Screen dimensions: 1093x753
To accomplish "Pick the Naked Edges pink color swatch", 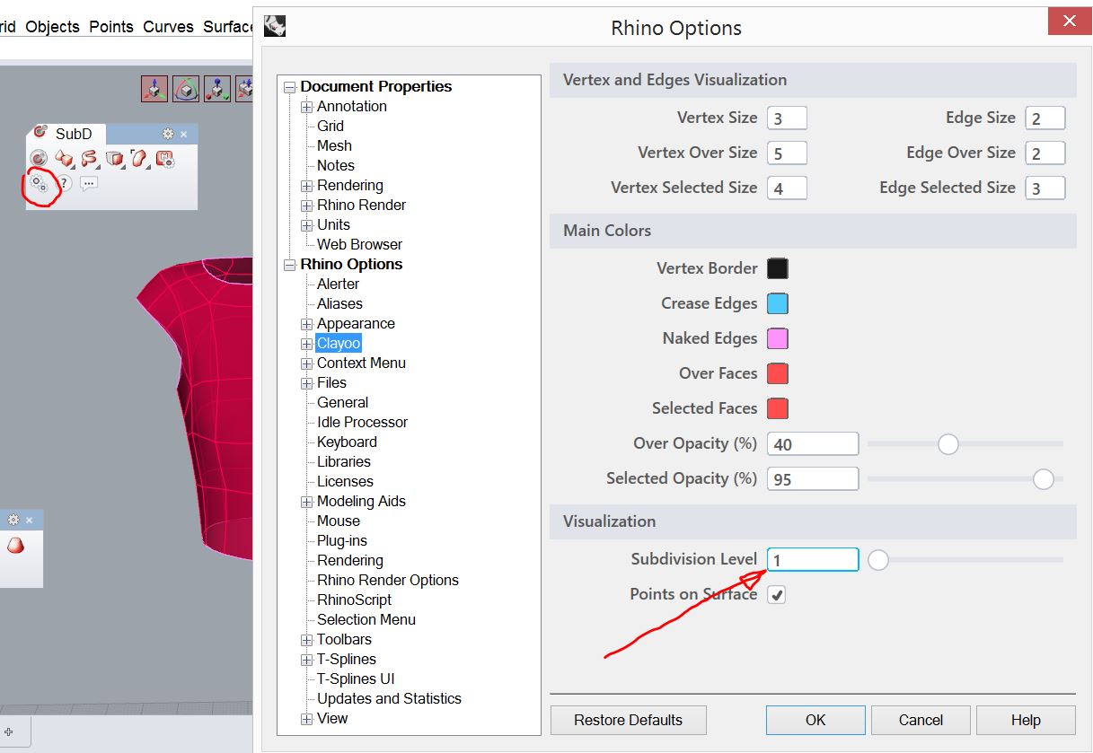I will click(778, 338).
